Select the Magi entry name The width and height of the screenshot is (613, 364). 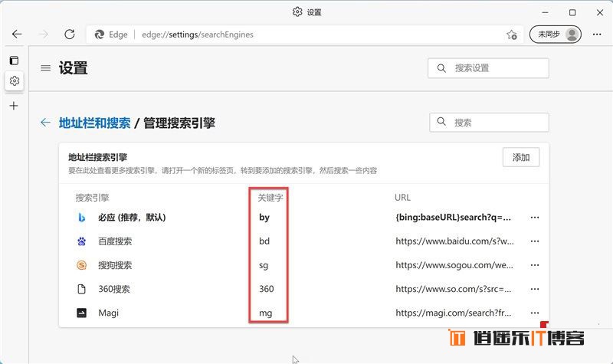[x=108, y=313]
